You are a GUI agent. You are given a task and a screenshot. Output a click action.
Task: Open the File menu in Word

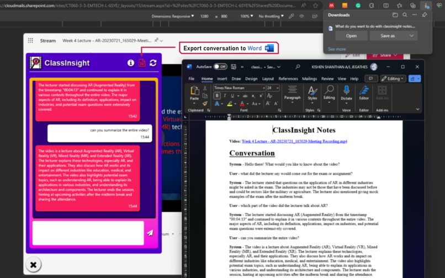(x=192, y=78)
